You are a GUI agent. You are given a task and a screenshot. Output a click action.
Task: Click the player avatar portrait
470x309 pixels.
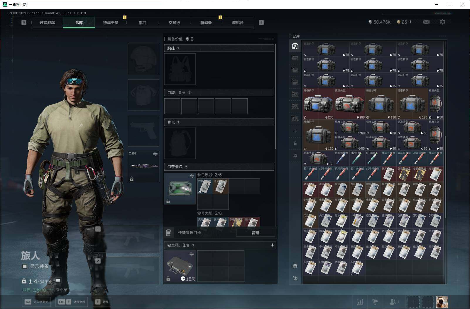(x=442, y=302)
